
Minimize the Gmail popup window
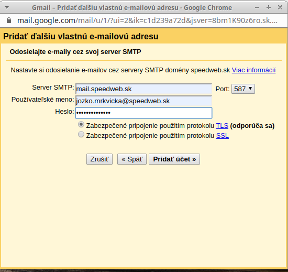pos(257,7)
